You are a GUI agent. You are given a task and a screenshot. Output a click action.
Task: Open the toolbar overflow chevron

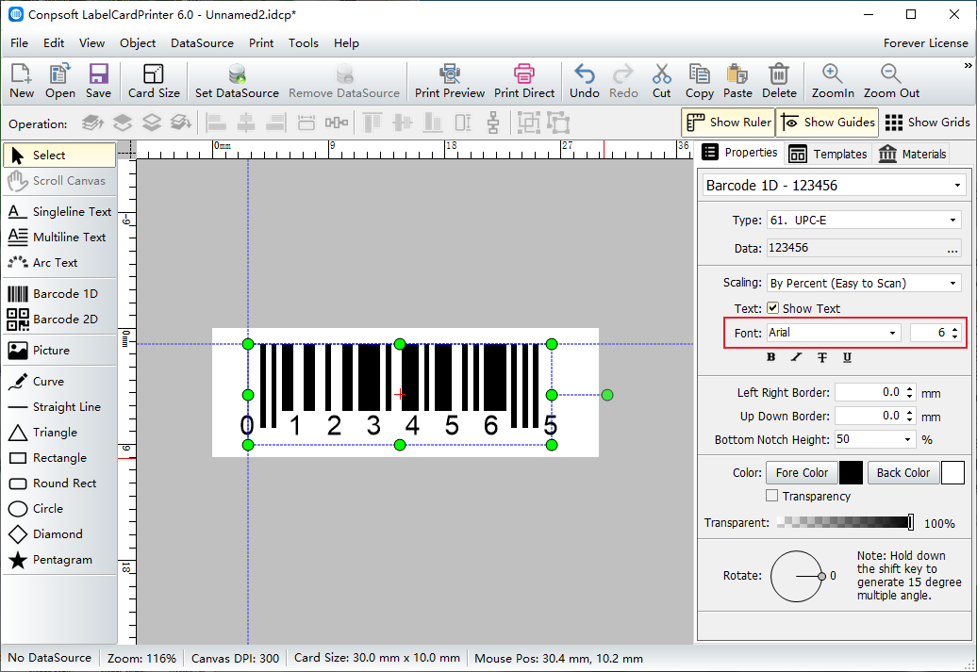[968, 65]
